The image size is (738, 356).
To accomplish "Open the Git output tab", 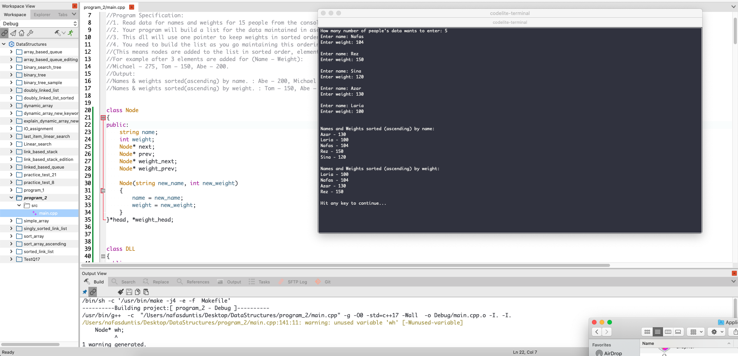I will (x=323, y=281).
